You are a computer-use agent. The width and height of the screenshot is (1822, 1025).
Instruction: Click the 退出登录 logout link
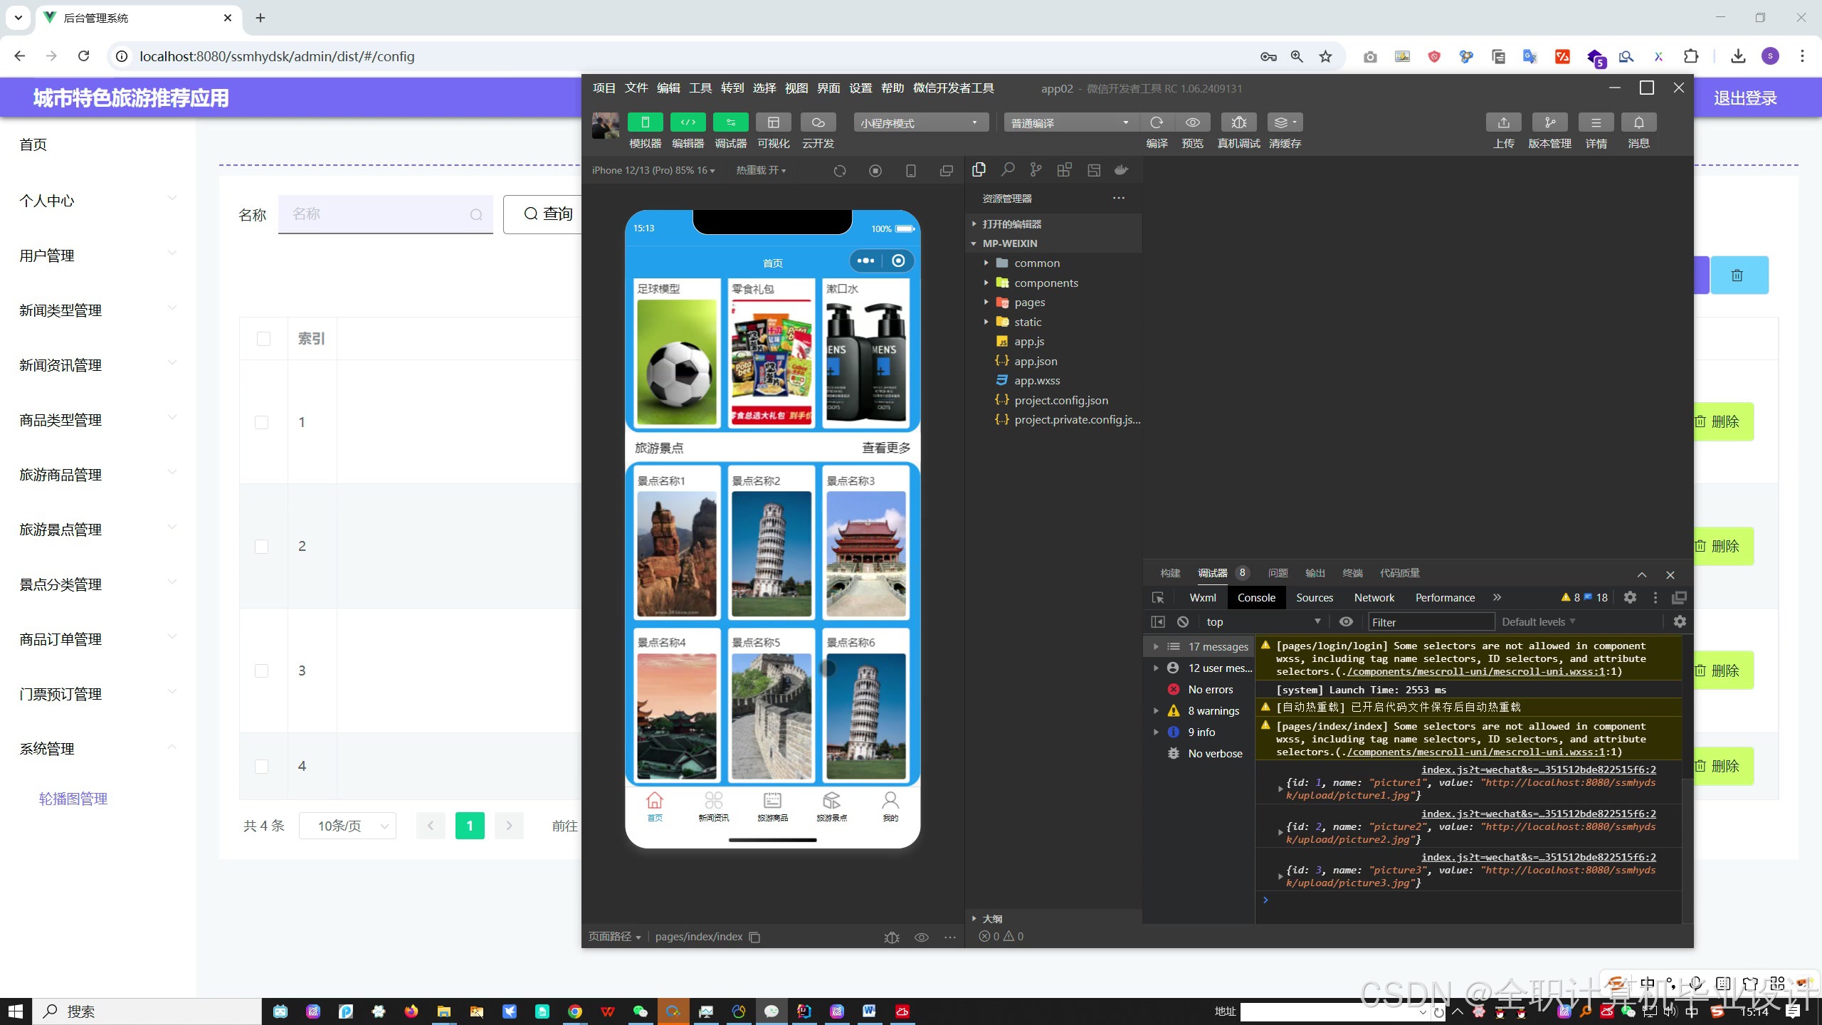[1745, 98]
